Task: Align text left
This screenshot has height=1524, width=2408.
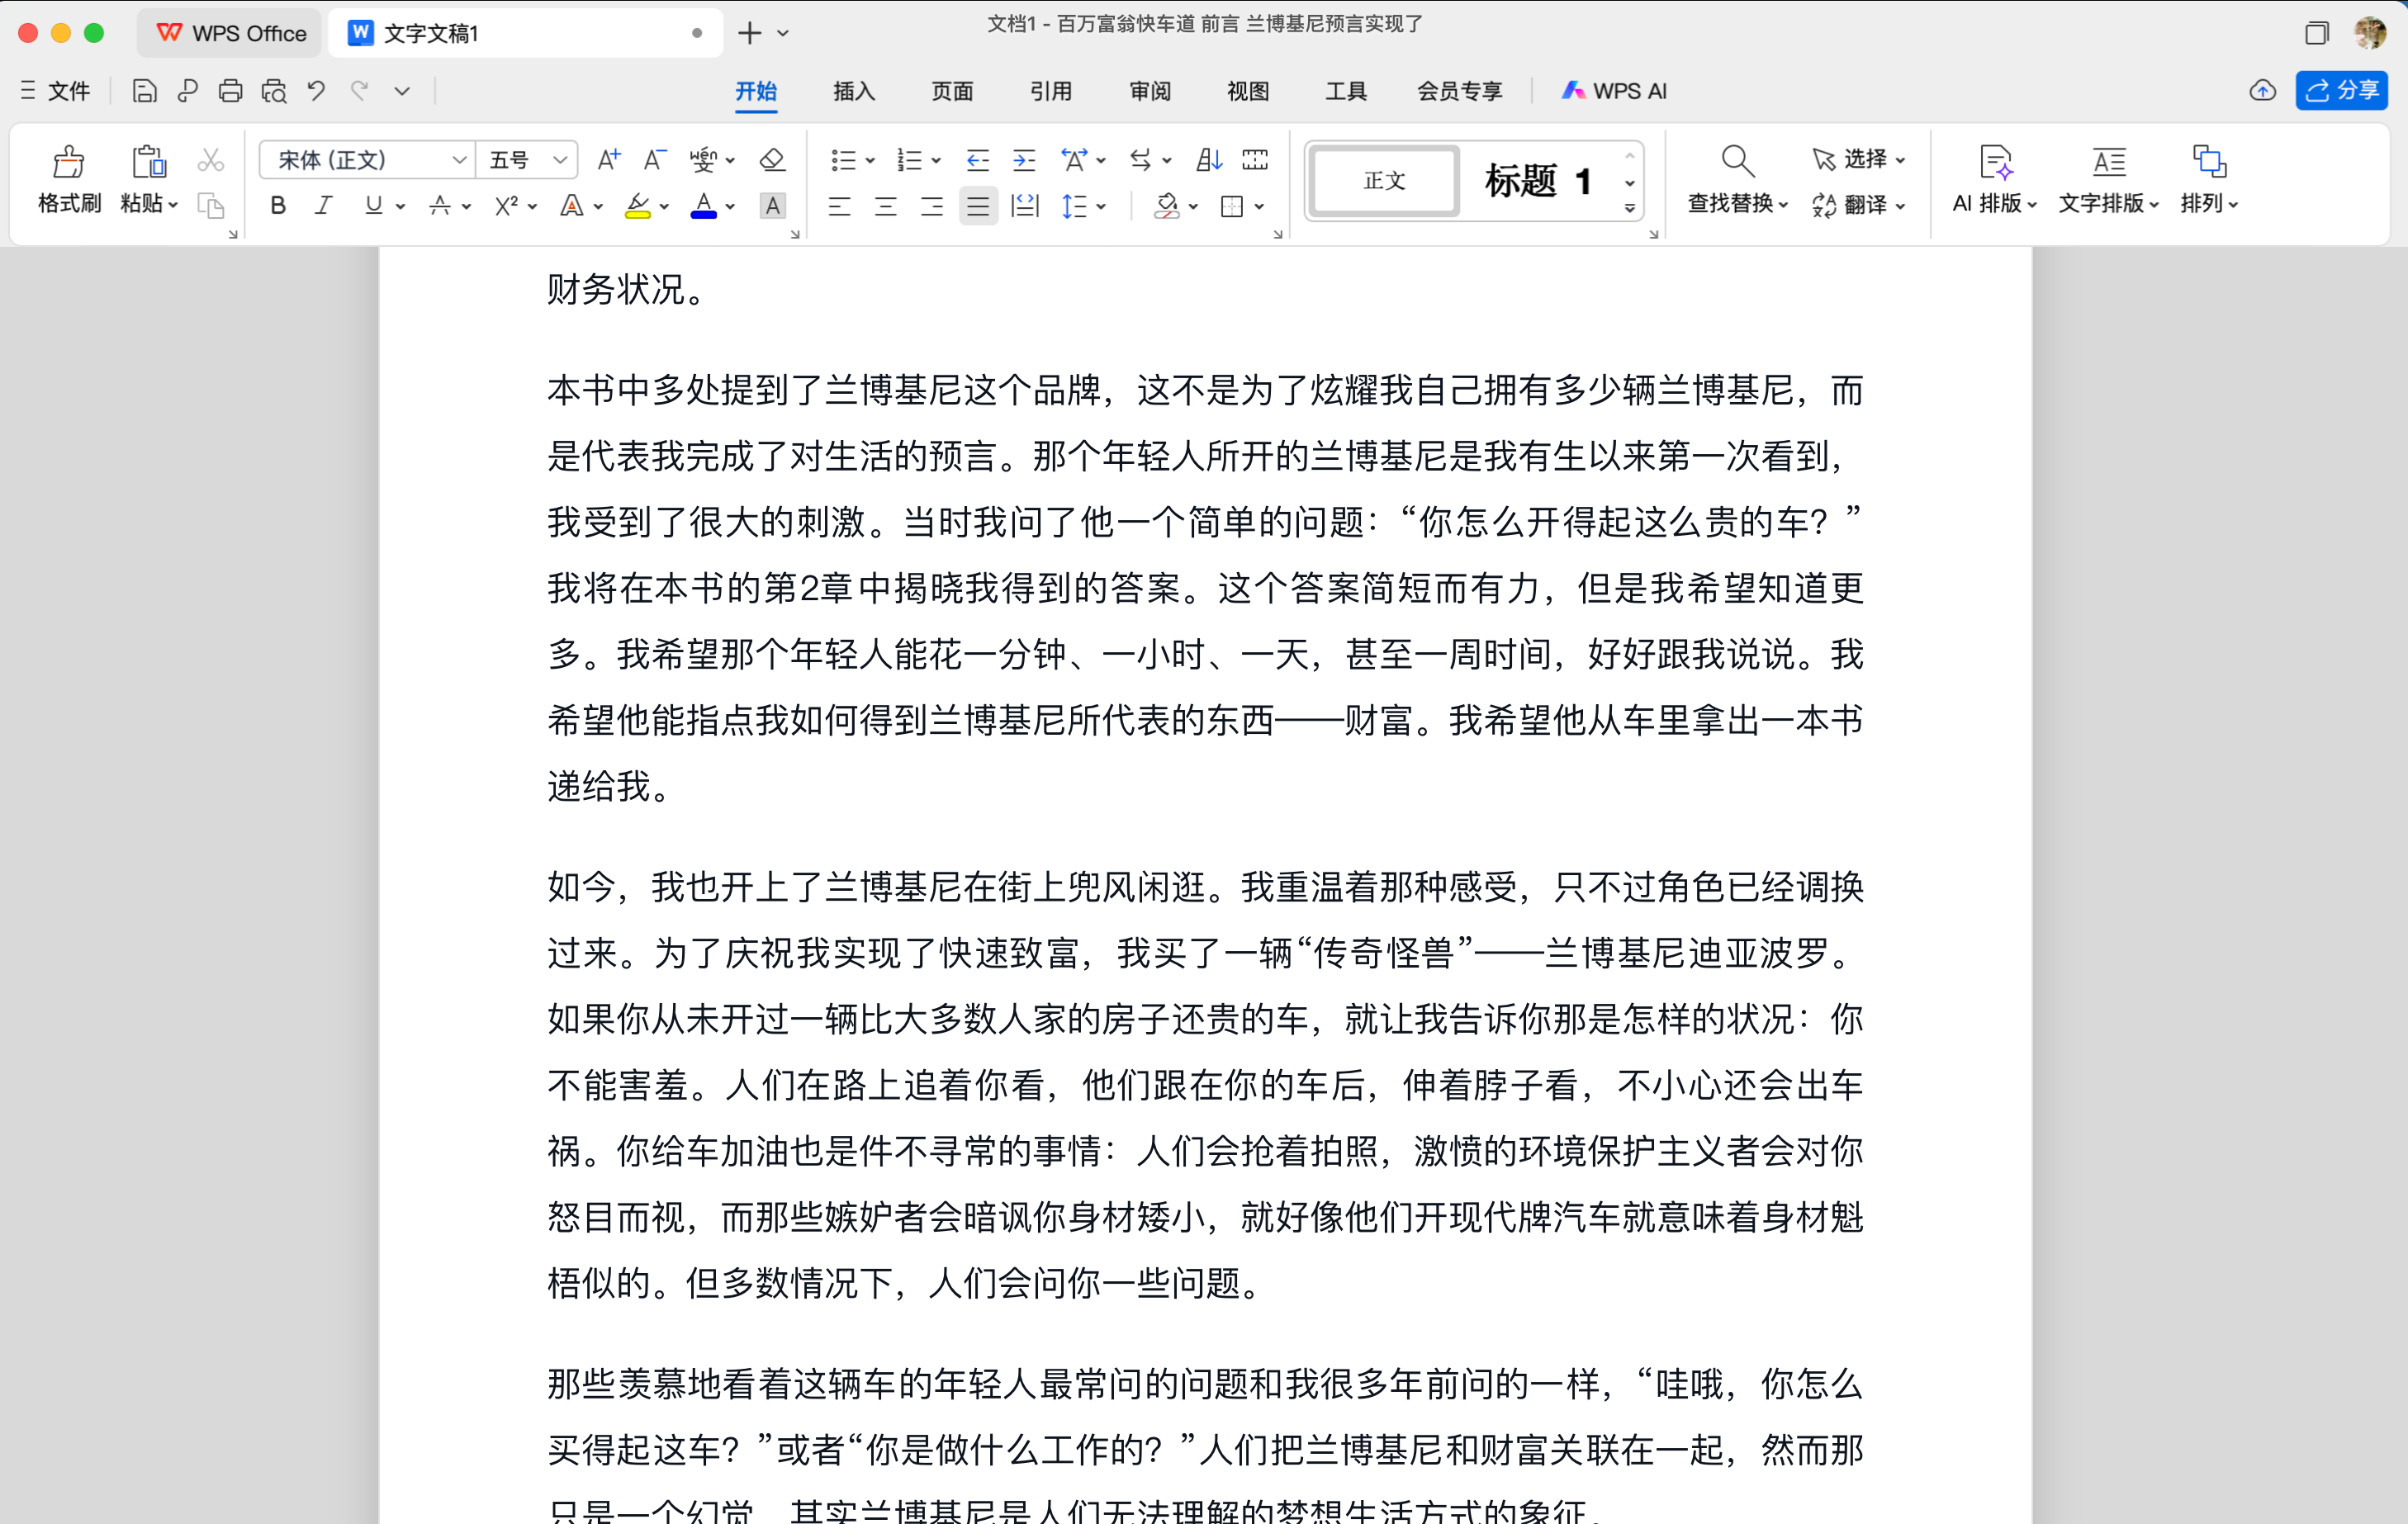Action: (x=840, y=206)
